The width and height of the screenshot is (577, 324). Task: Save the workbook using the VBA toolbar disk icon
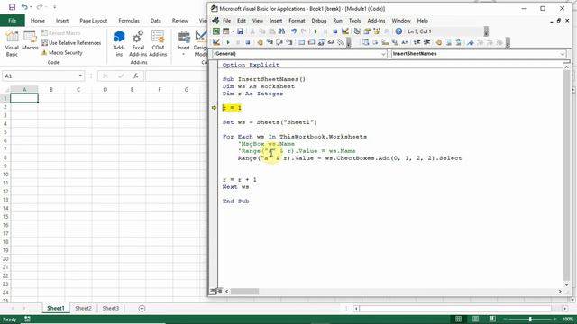(240, 31)
